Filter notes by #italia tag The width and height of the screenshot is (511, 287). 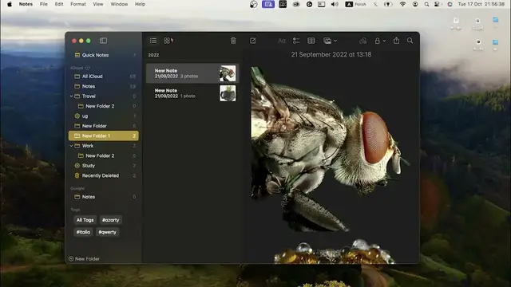click(83, 232)
